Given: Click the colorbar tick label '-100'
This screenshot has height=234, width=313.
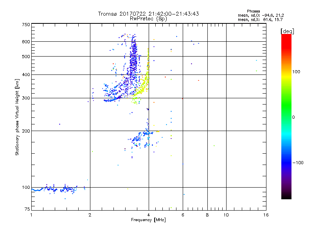Looking at the screenshot, I should tap(298, 163).
